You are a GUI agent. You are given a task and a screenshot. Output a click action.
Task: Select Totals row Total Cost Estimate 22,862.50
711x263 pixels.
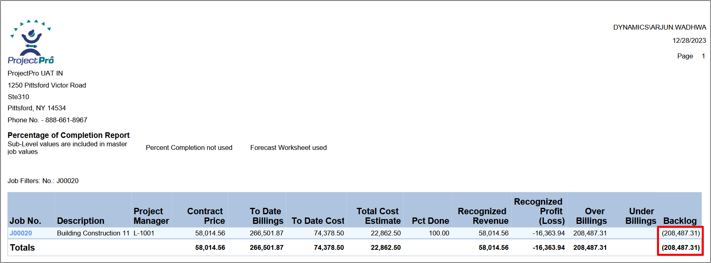386,247
